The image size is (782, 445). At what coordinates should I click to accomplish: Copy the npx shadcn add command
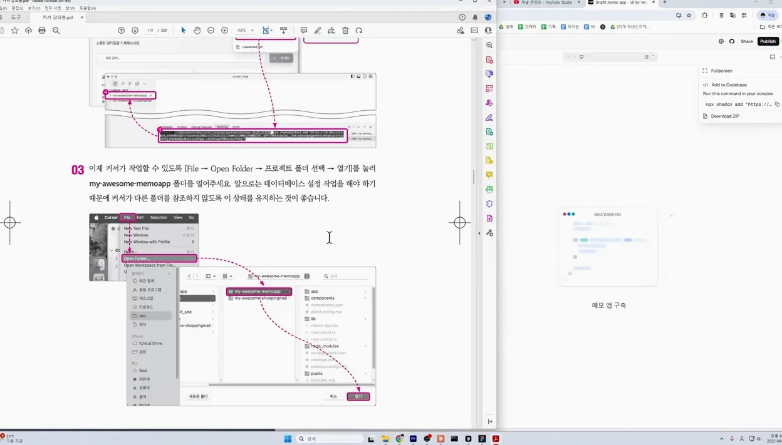tap(777, 105)
